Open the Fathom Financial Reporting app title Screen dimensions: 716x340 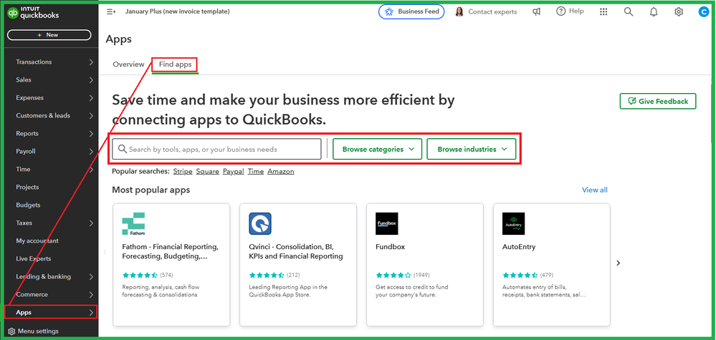click(x=171, y=251)
